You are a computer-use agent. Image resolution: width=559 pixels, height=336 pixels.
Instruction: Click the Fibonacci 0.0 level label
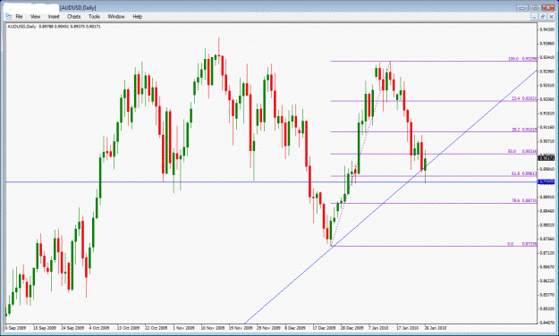[522, 244]
